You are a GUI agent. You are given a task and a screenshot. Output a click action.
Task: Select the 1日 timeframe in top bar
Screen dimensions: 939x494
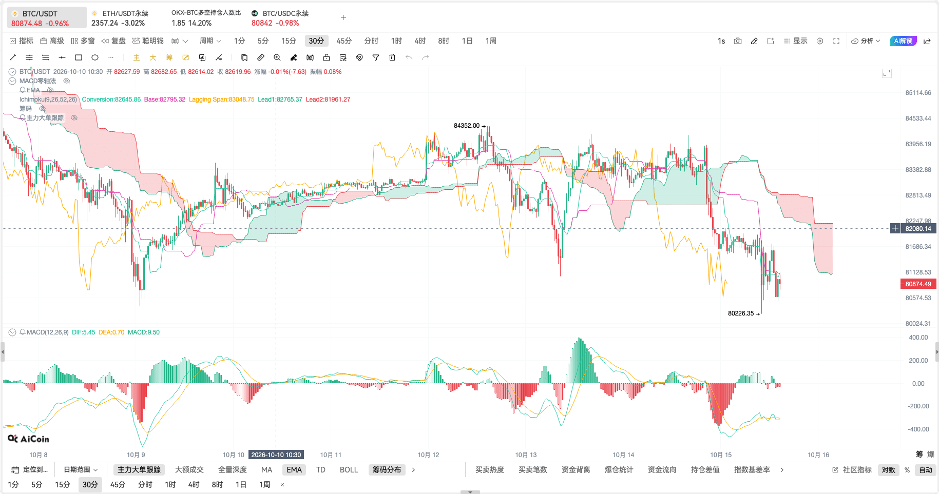pos(467,41)
